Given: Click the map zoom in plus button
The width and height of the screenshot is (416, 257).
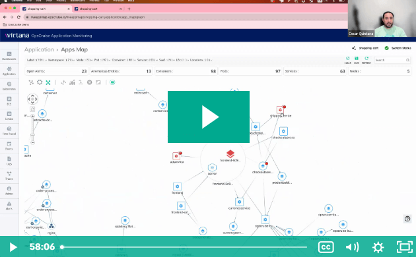Looking at the screenshot, I should tap(32, 116).
